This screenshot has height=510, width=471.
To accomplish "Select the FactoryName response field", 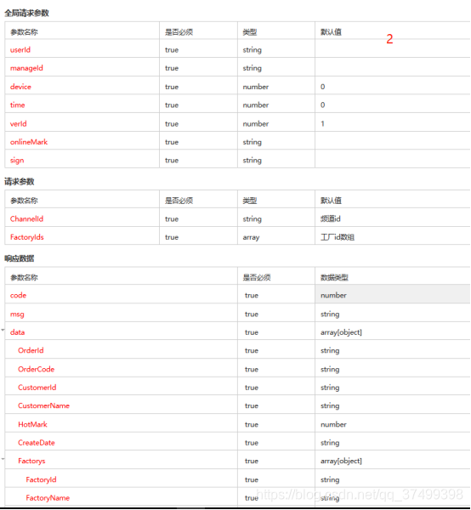I will click(48, 497).
